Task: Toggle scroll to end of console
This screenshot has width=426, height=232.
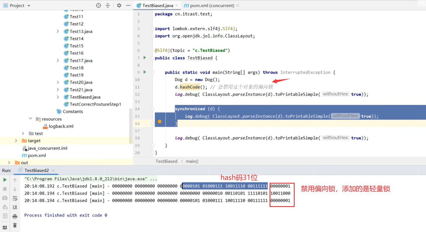Action: click(x=15, y=207)
